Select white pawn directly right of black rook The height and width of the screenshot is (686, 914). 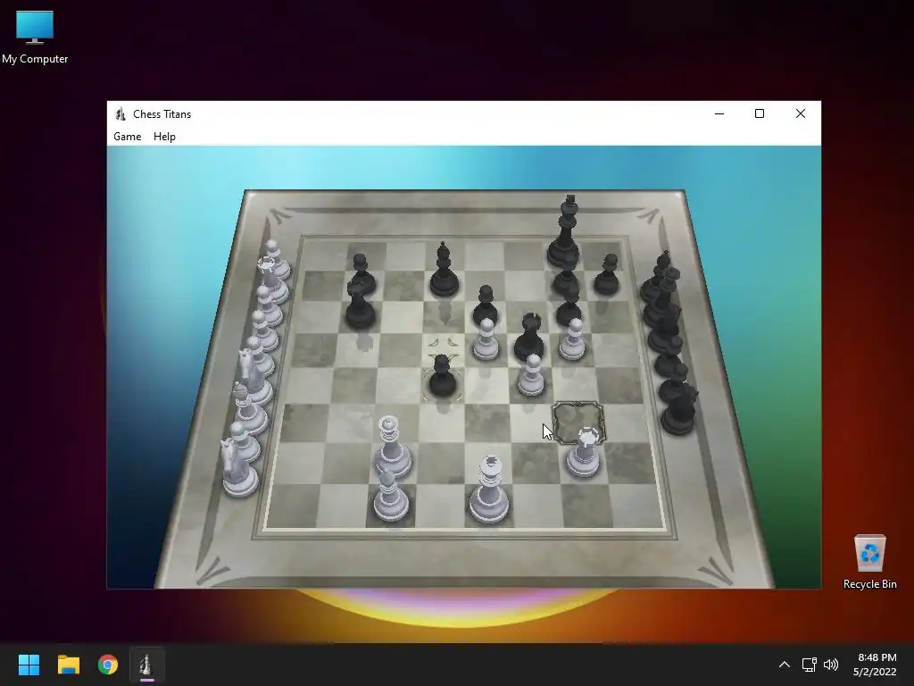(572, 339)
